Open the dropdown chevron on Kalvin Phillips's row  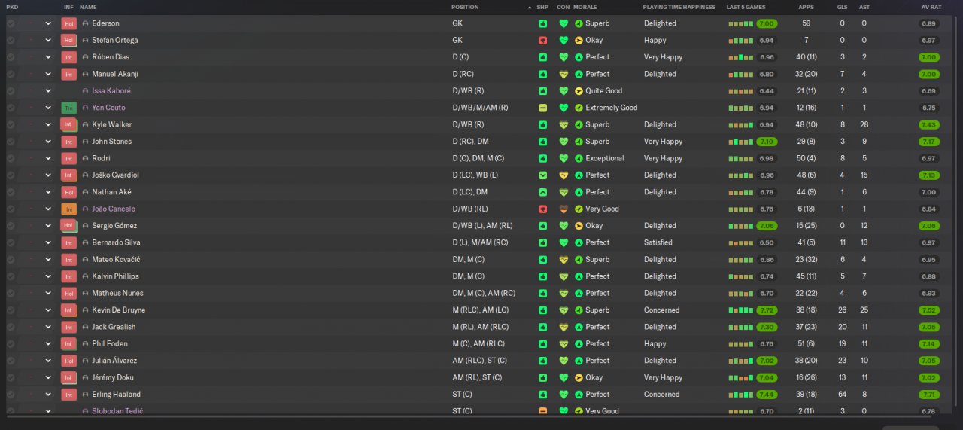tap(48, 276)
